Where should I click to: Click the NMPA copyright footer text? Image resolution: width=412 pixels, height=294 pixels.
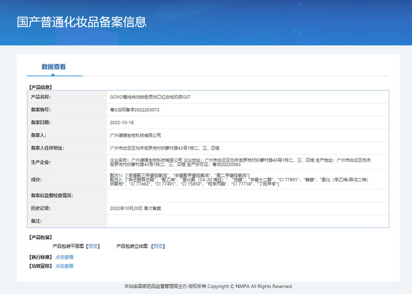(x=208, y=286)
